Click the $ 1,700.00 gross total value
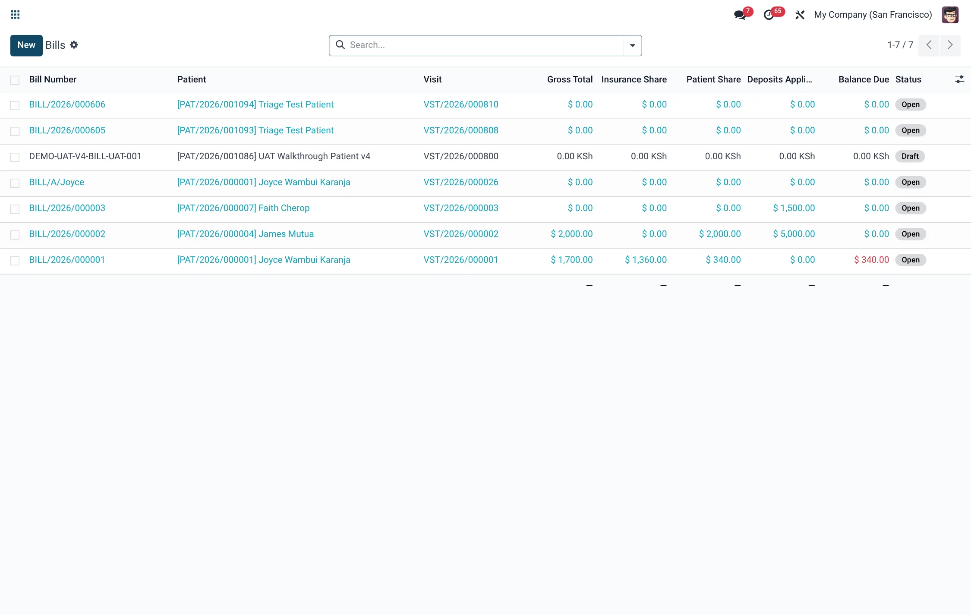Viewport: 971px width, 615px height. [571, 260]
